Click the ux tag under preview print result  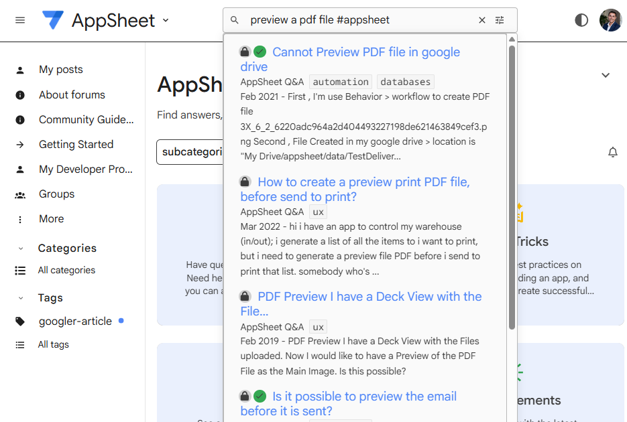click(319, 212)
